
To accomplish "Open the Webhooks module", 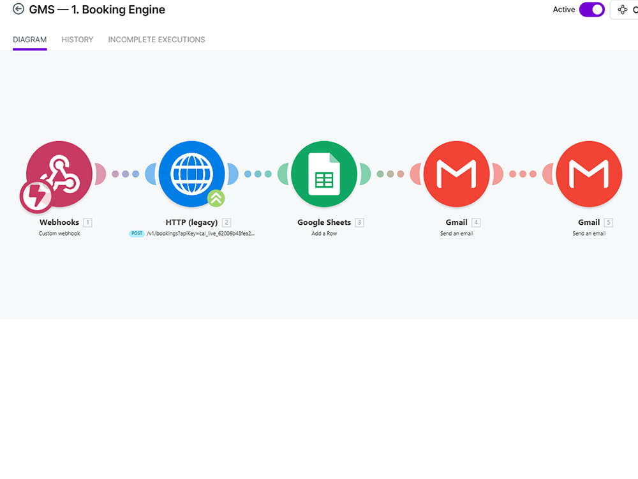I will (59, 174).
